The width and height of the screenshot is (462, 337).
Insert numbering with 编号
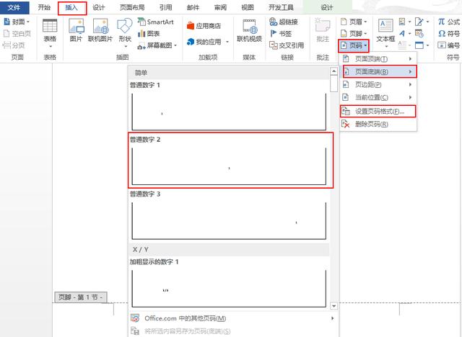coord(449,45)
